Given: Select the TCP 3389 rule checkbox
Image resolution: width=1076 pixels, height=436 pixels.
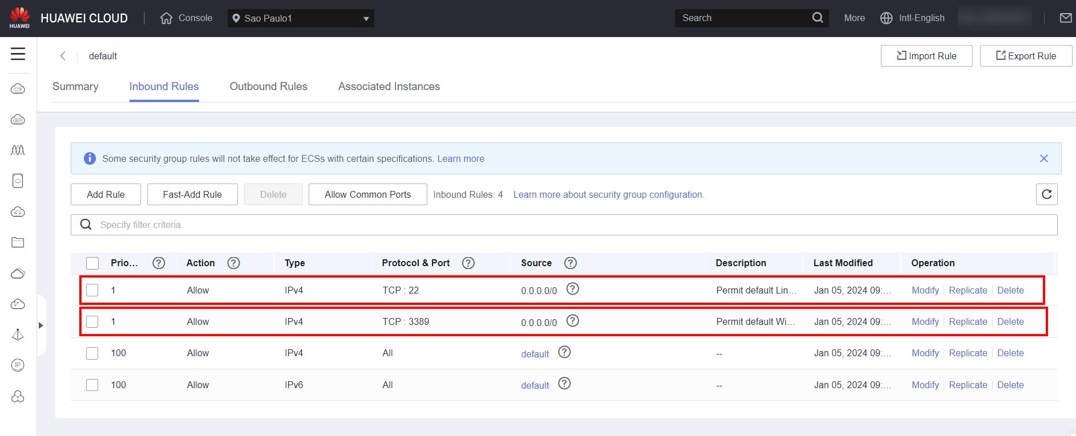Looking at the screenshot, I should (x=92, y=321).
